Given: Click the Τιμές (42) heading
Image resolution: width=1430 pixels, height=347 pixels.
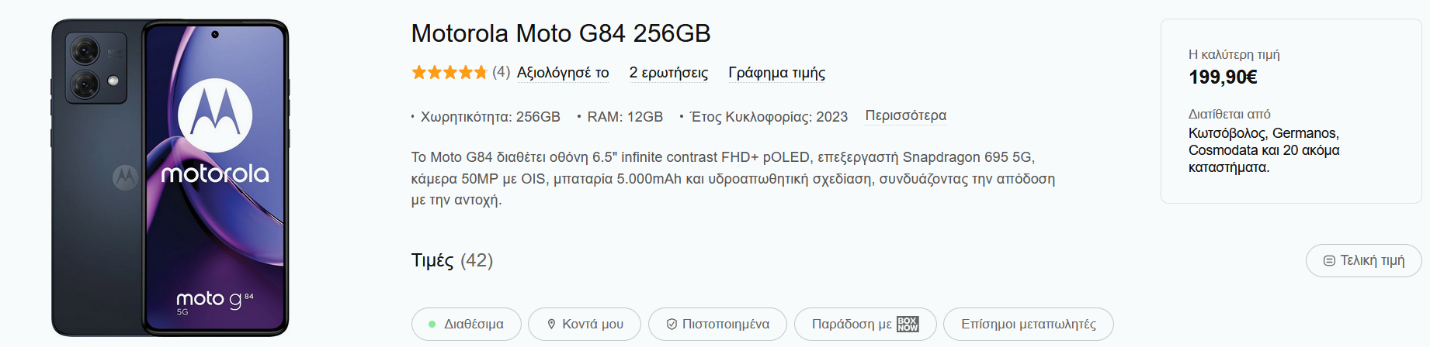Looking at the screenshot, I should [x=452, y=260].
